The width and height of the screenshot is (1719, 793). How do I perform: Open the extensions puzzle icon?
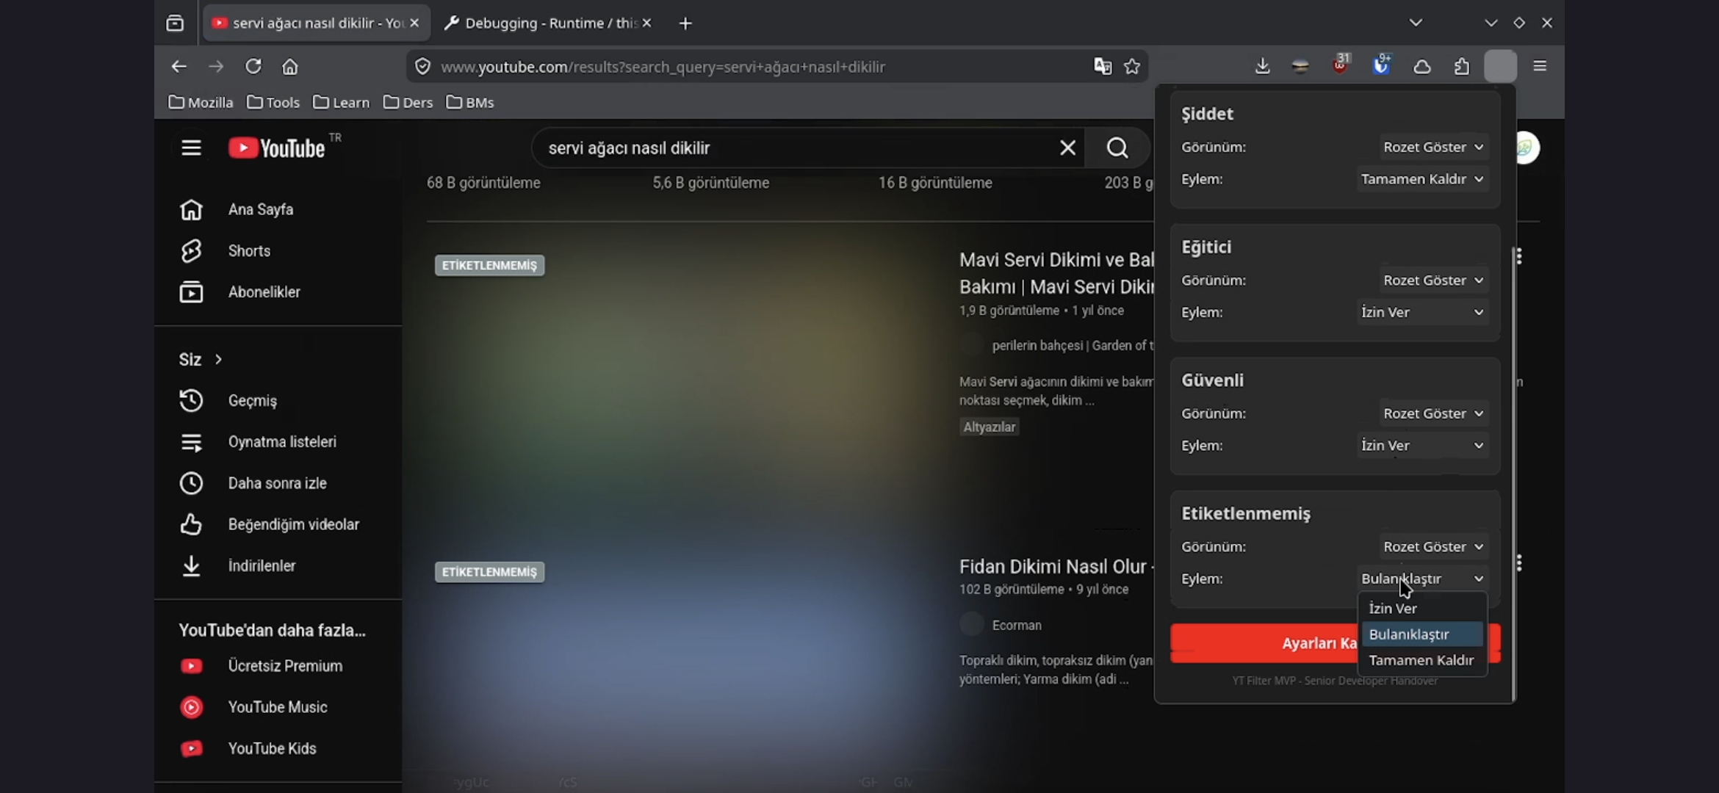coord(1462,66)
